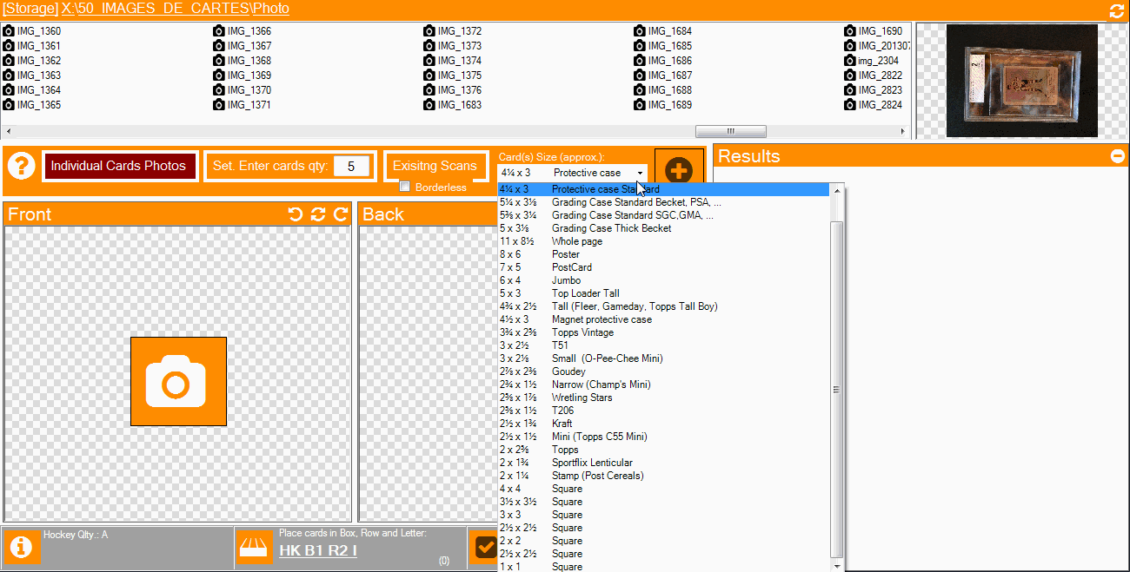Click size list scrollbar up arrow
The height and width of the screenshot is (572, 1130).
point(837,190)
